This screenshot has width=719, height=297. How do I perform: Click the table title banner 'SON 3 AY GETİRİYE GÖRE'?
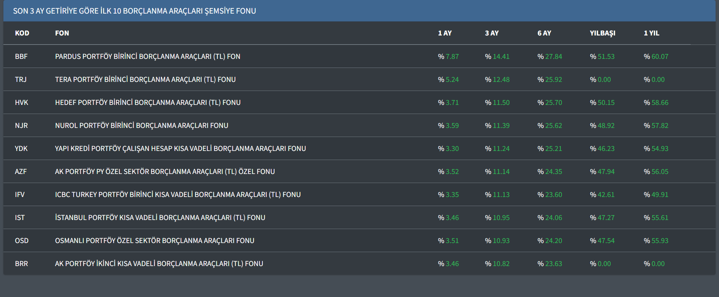pyautogui.click(x=134, y=11)
